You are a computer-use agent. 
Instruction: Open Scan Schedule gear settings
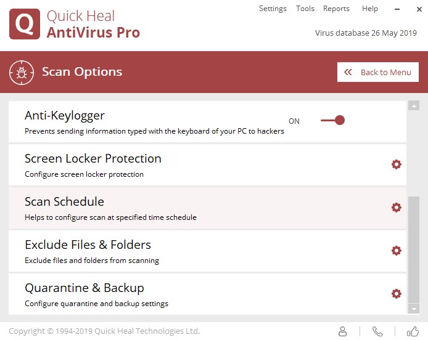coord(397,208)
